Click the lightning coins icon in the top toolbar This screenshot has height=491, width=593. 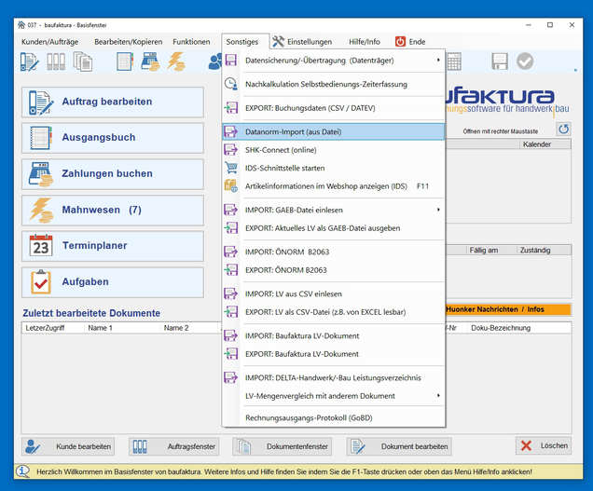[x=175, y=61]
